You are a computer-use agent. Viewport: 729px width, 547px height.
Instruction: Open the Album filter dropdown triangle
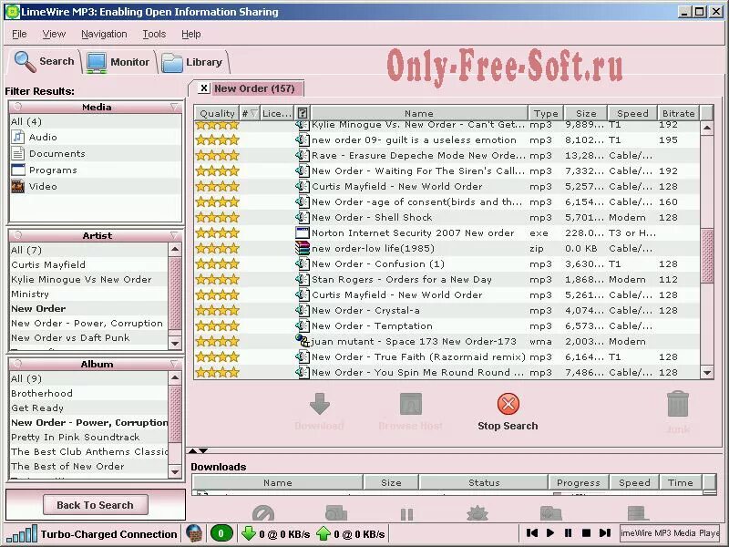pos(174,363)
